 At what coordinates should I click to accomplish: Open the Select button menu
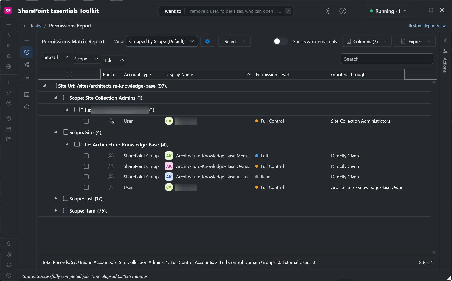(235, 41)
